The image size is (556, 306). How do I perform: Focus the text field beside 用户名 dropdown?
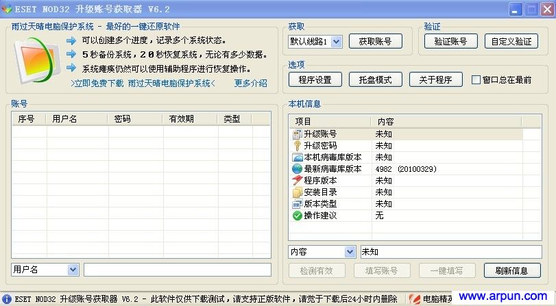coord(178,270)
